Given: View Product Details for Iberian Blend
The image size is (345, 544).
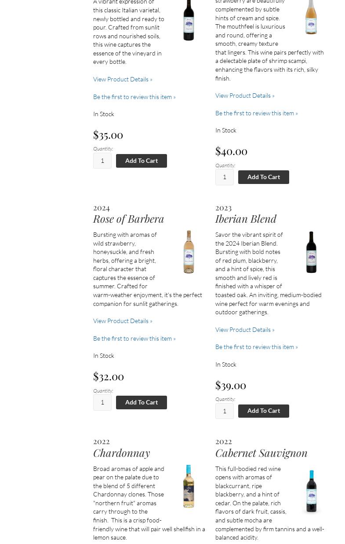Looking at the screenshot, I should [245, 330].
